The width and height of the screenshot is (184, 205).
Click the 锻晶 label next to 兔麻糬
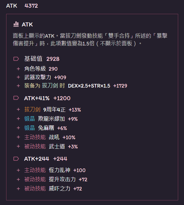[x=29, y=128]
